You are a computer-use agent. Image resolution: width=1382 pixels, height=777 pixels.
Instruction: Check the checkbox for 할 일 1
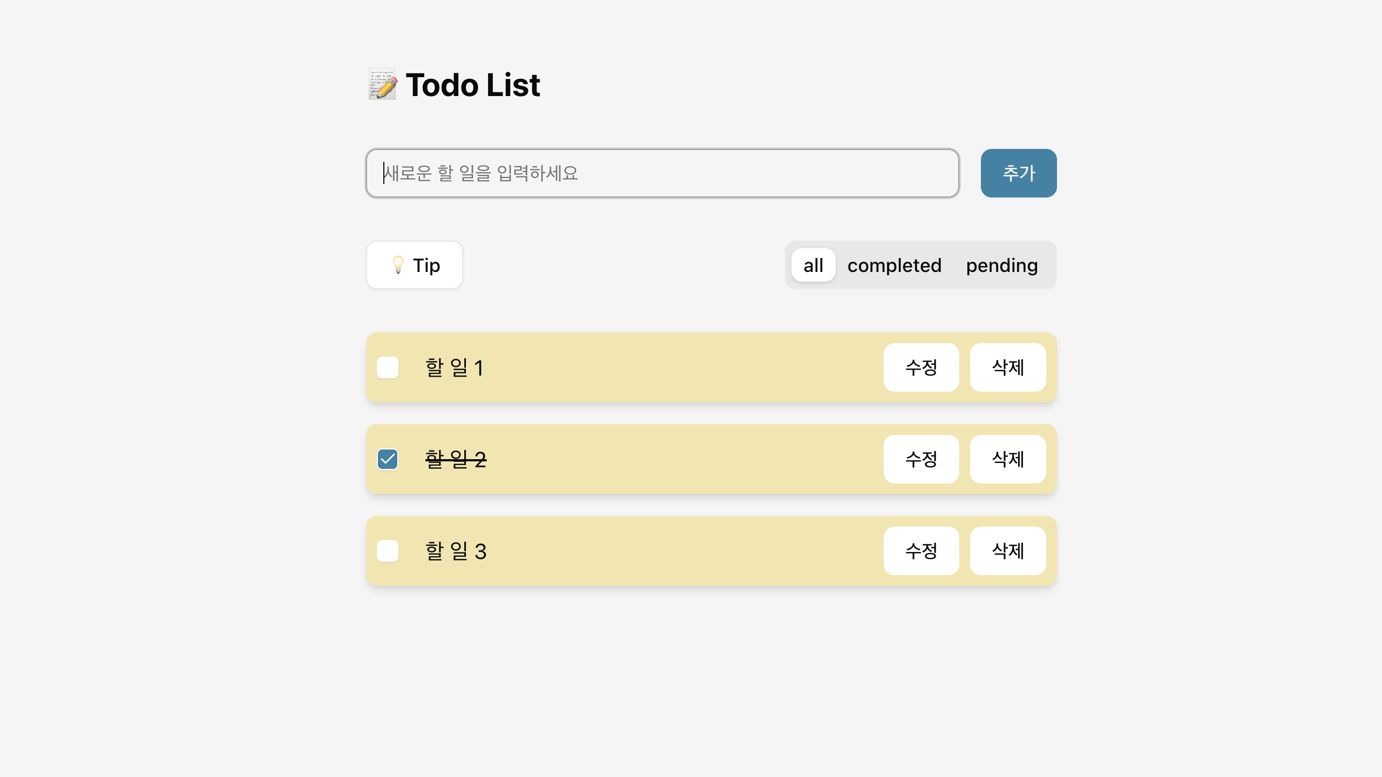(x=387, y=367)
